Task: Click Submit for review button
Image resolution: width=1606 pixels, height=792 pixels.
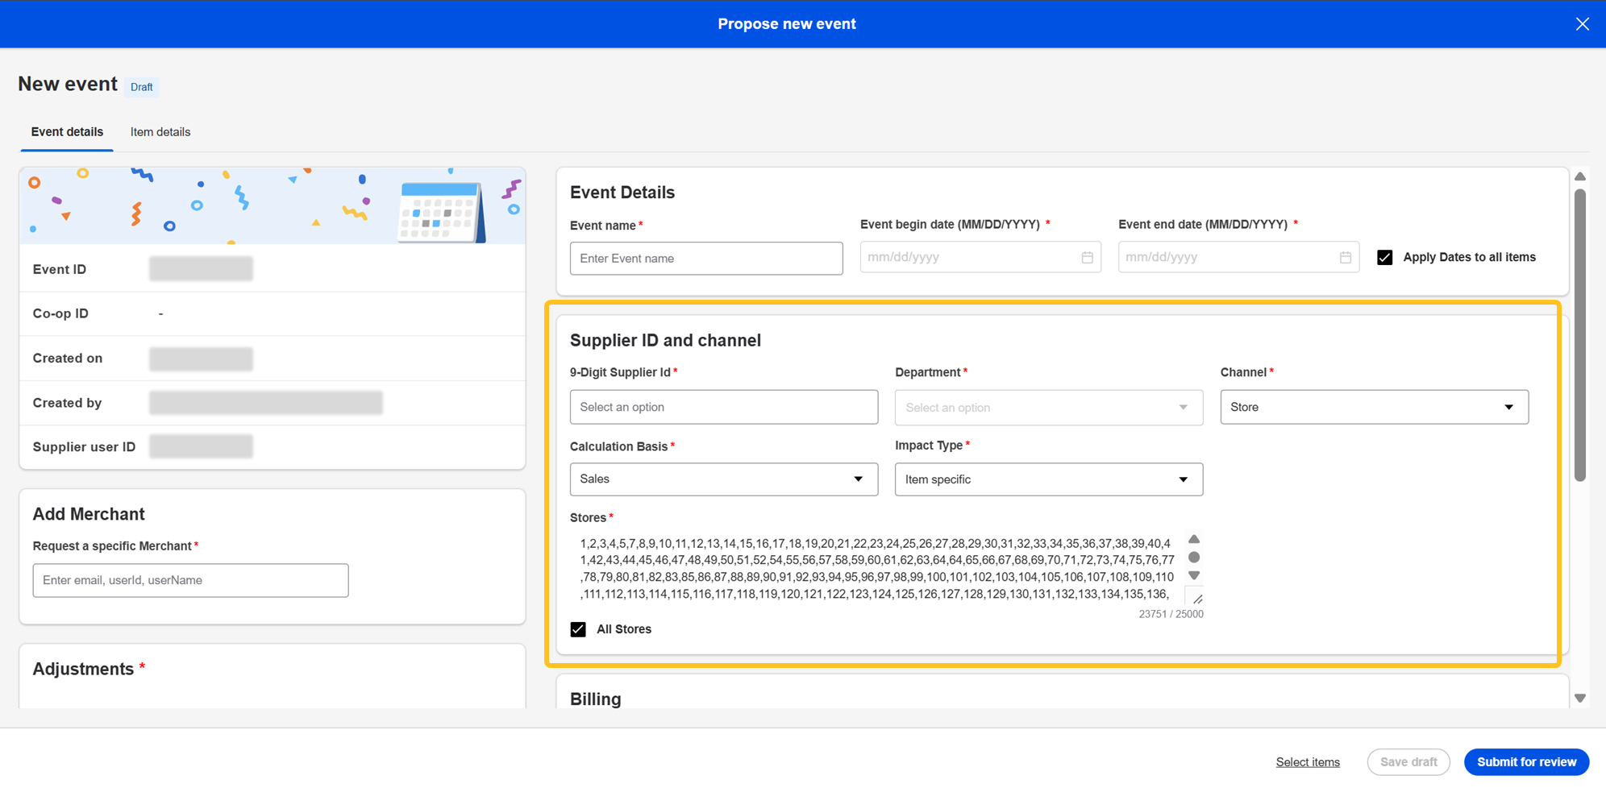Action: coord(1525,762)
